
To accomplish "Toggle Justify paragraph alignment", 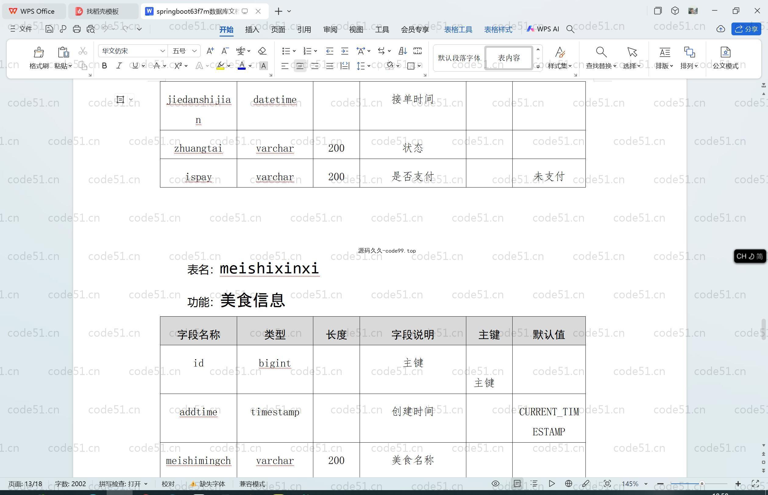I will (x=329, y=66).
